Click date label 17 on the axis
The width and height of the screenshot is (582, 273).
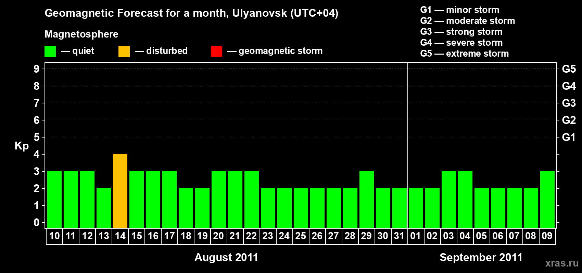[x=169, y=236]
